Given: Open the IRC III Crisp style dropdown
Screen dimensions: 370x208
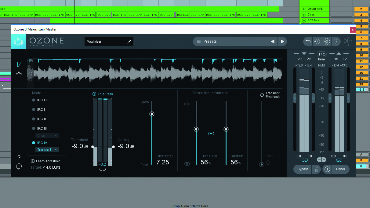Looking at the screenshot, I should tap(47, 135).
